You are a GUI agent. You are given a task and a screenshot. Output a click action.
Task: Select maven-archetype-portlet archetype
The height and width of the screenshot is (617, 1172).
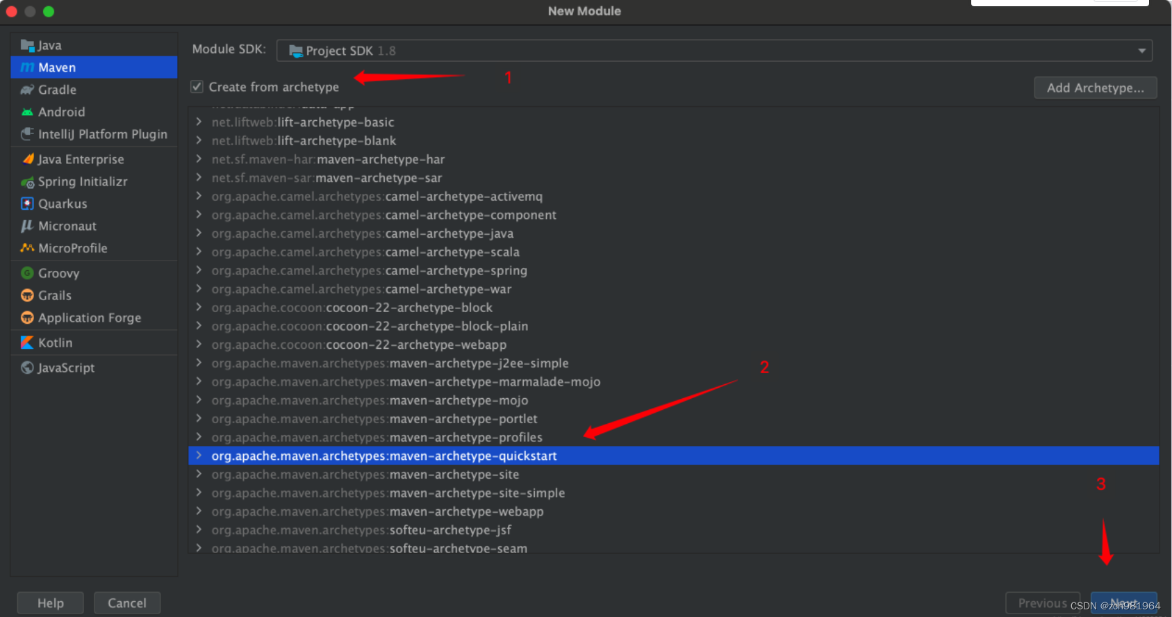click(673, 419)
